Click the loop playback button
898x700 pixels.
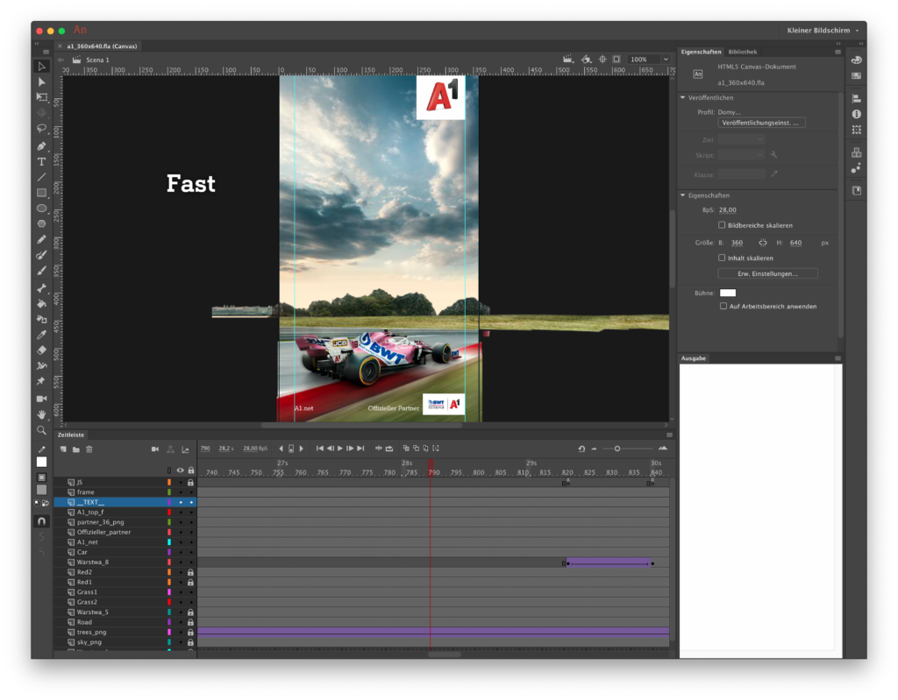[x=389, y=449]
